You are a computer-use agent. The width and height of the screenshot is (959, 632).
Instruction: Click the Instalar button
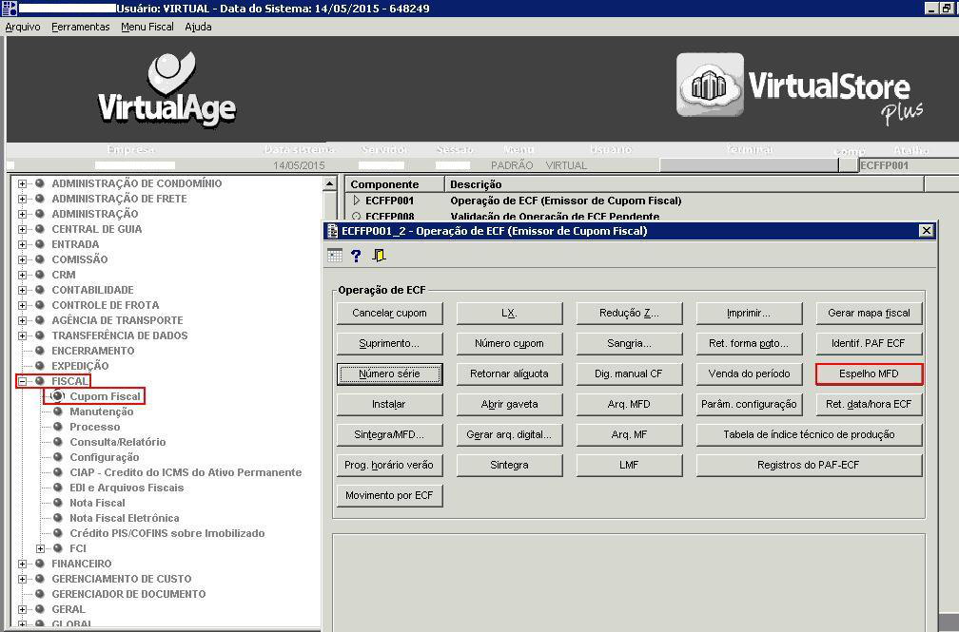[390, 405]
